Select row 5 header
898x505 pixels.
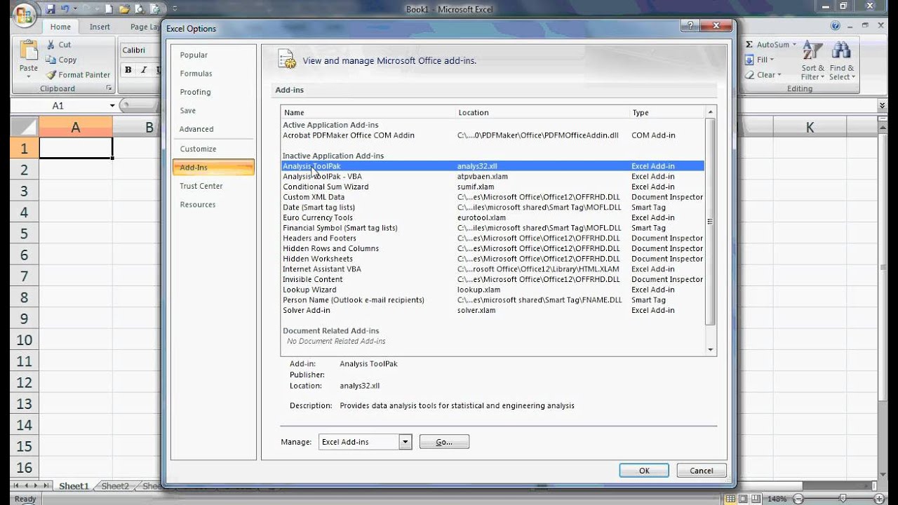click(x=24, y=234)
